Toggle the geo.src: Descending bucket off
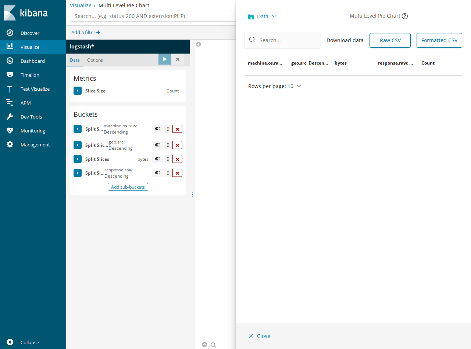Viewport: 471px width, 349px height. point(158,145)
